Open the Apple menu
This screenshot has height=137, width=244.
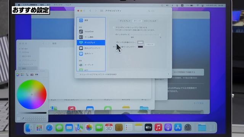[19, 5]
